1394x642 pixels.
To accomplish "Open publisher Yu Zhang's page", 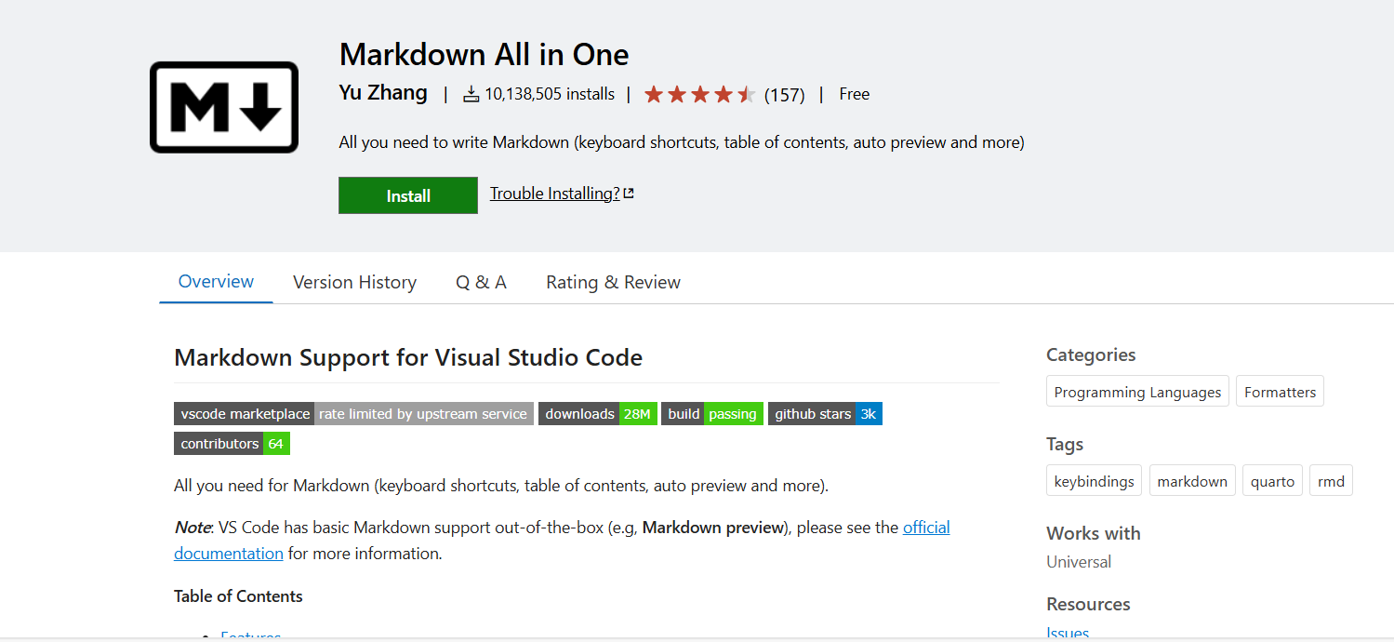I will (383, 93).
